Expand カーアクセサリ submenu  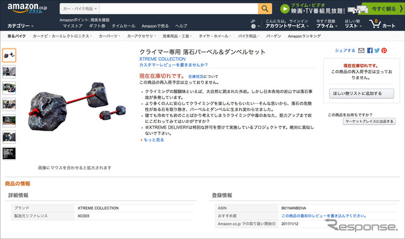coord(141,36)
